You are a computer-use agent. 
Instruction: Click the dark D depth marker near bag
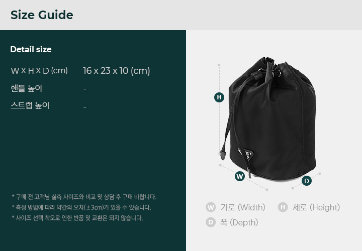point(306,181)
